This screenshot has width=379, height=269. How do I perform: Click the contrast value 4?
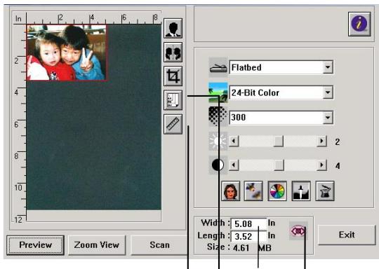(x=338, y=166)
